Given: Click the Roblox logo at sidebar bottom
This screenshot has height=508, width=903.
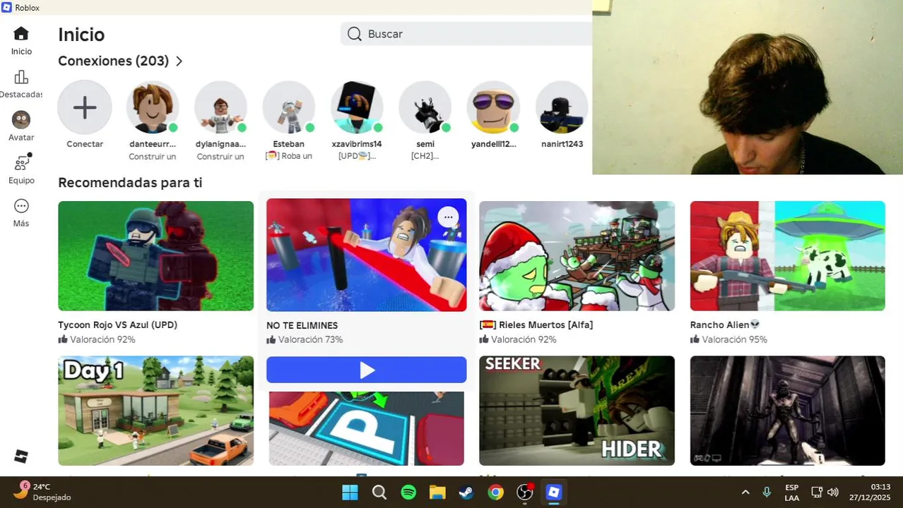Looking at the screenshot, I should (21, 456).
